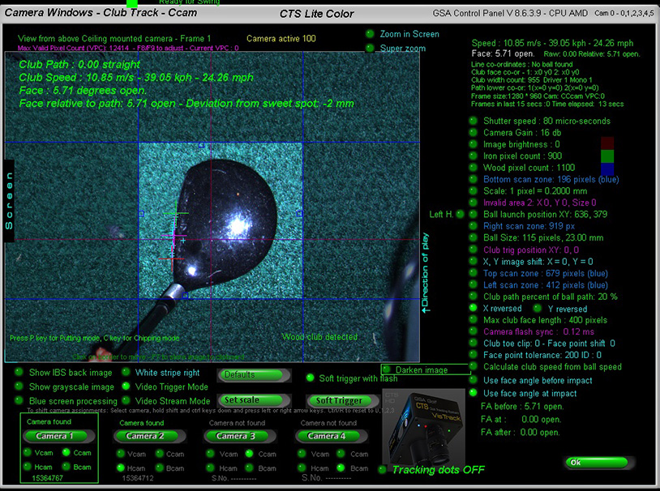Select the Wood pixel count LED
660x491 pixels.
(474, 168)
